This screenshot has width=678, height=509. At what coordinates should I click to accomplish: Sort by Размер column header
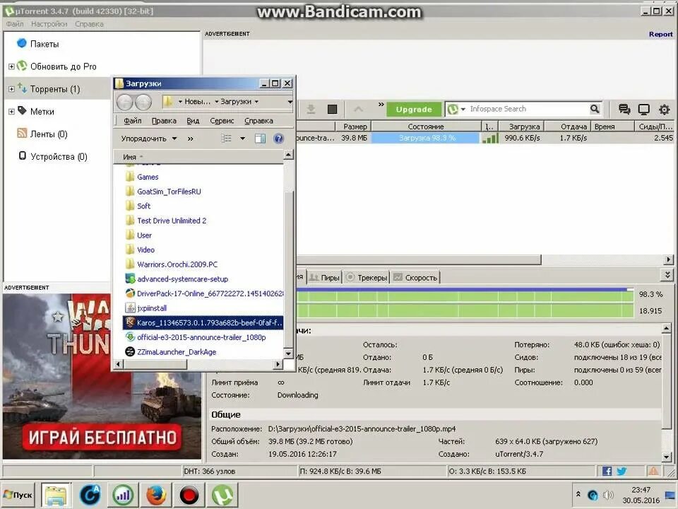[353, 127]
